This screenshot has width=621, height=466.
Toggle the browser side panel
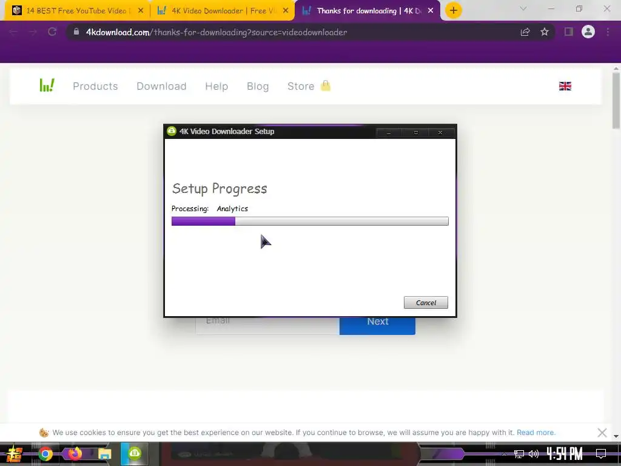point(569,32)
